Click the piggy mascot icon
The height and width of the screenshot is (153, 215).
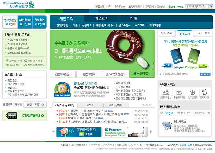click(63, 89)
